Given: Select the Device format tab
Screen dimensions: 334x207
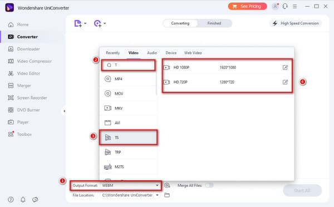Looking at the screenshot, I should [171, 53].
